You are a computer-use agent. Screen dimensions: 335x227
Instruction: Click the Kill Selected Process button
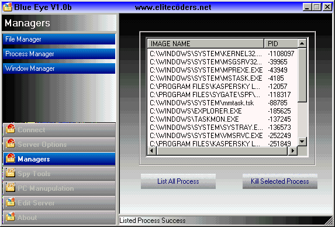[280, 181]
